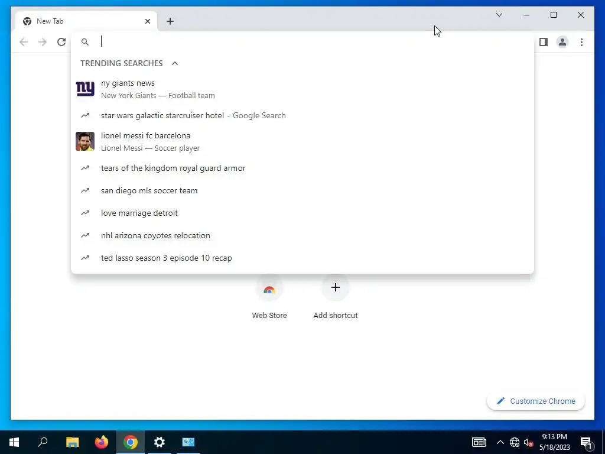Click trending icon beside 'tears of the kingdom' suggestion
This screenshot has height=454, width=605.
tap(85, 168)
